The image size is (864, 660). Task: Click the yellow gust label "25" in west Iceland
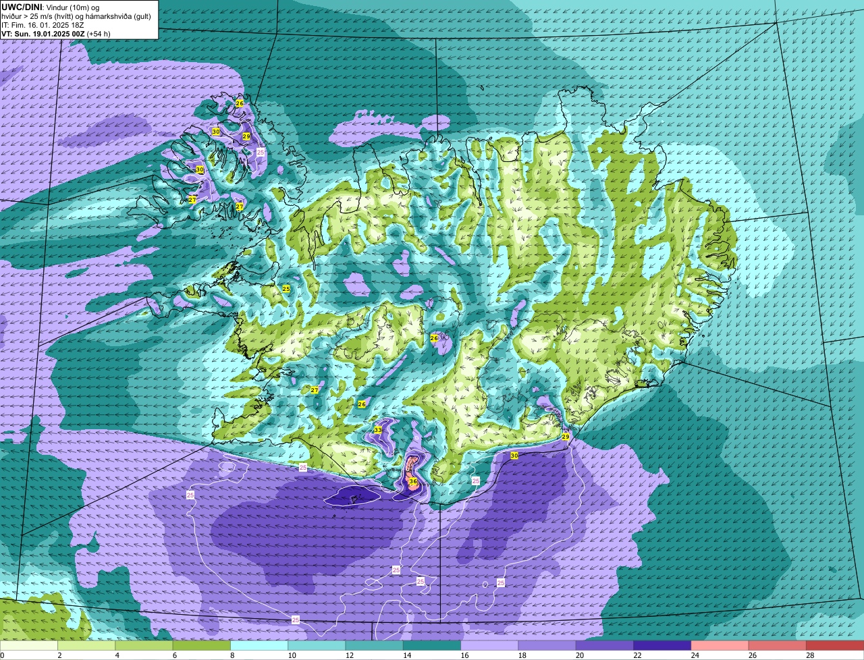pyautogui.click(x=286, y=288)
